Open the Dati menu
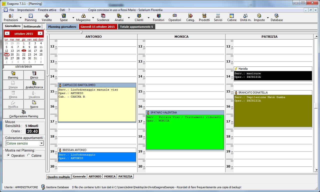Viewport: 320px width, 192px height. (62, 10)
